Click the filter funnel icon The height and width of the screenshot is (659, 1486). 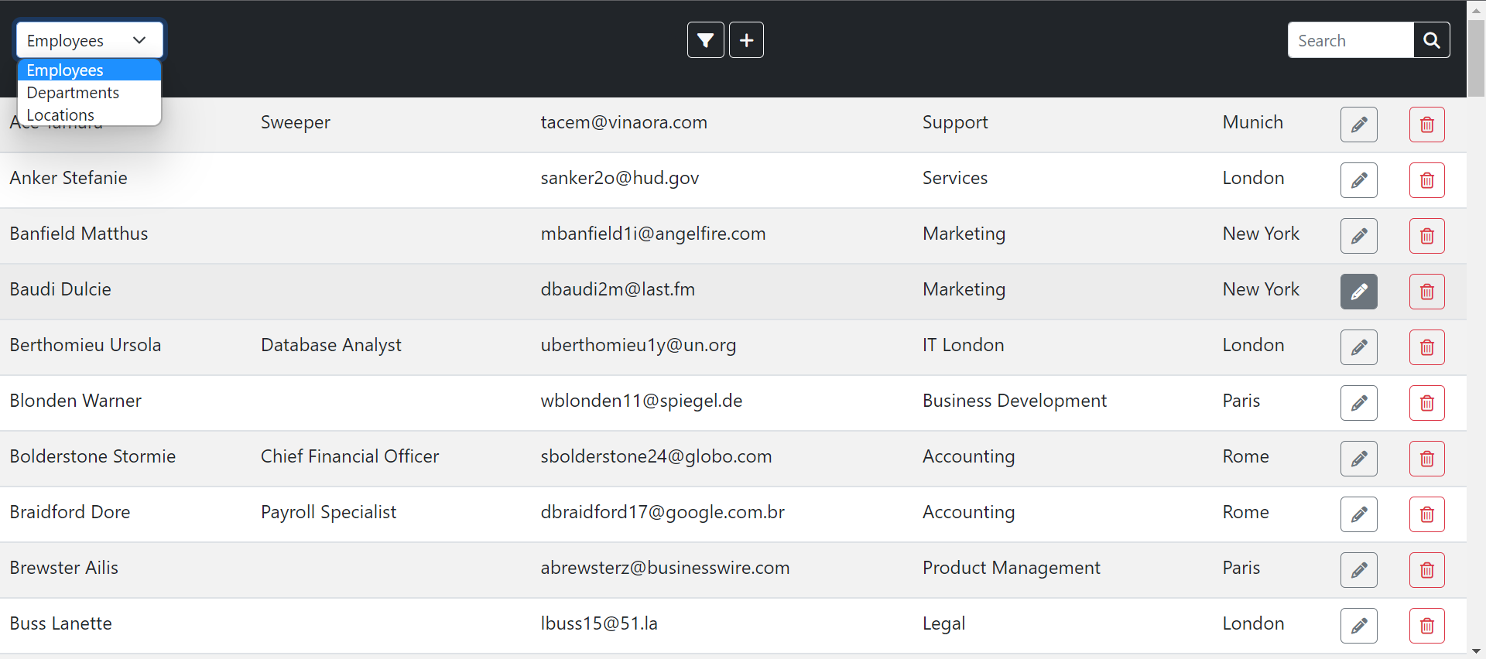coord(705,40)
